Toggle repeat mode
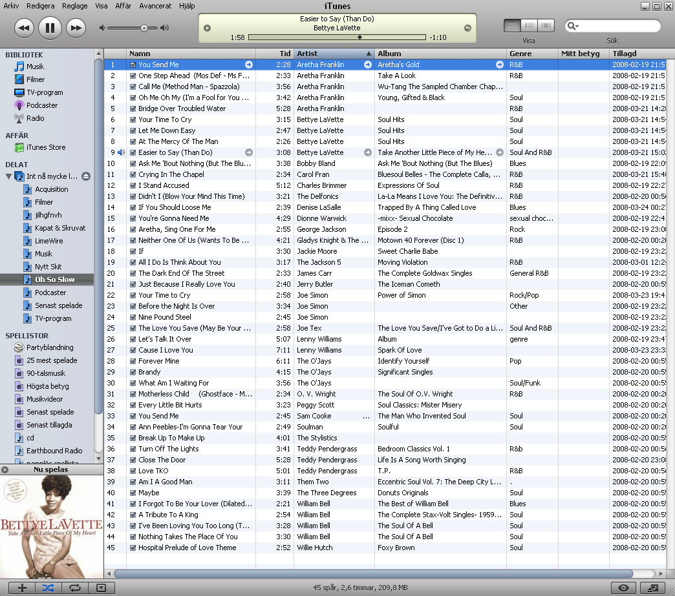This screenshot has height=596, width=675. tap(75, 588)
